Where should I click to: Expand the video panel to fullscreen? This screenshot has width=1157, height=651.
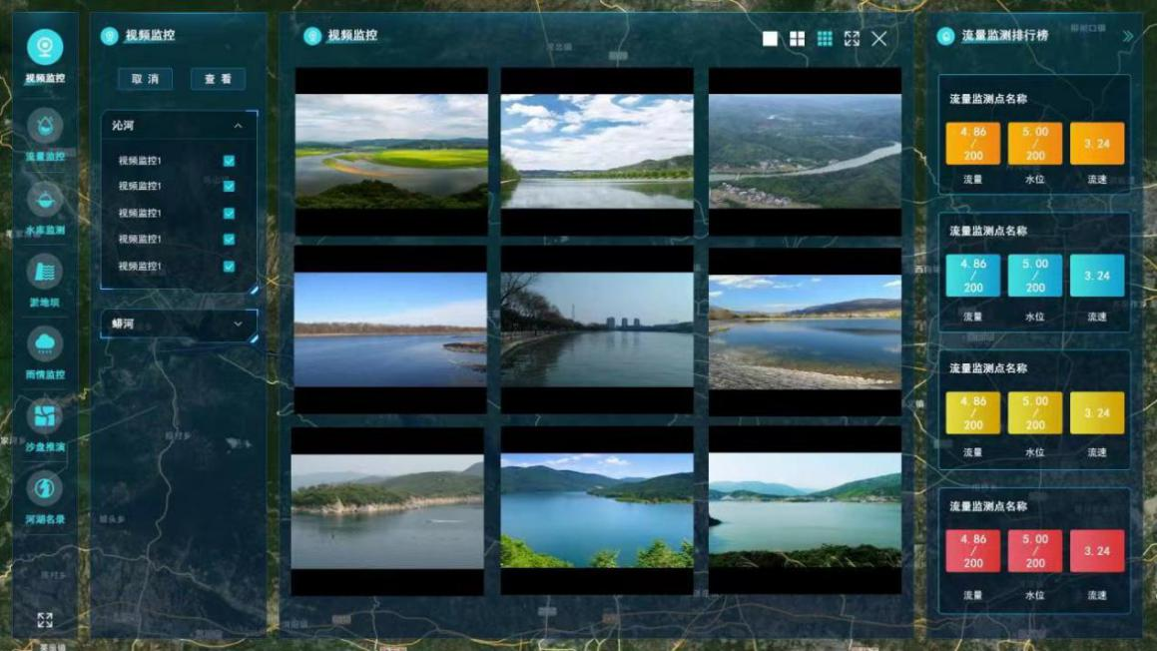click(x=852, y=38)
